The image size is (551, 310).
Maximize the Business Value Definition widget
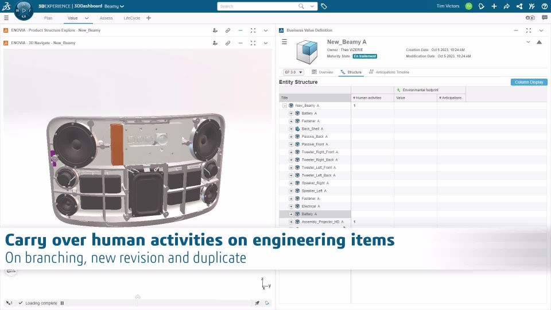pos(529,30)
